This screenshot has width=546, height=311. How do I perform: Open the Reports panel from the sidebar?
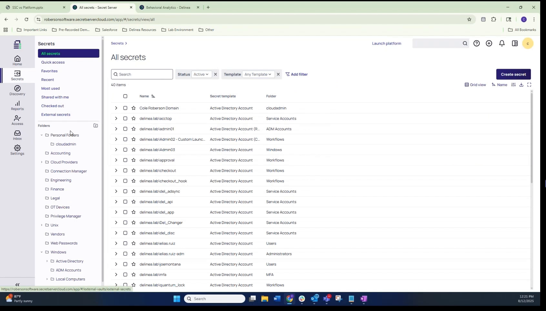[17, 105]
